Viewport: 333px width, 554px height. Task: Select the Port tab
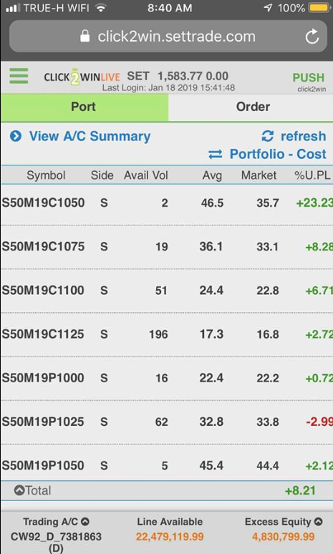84,107
